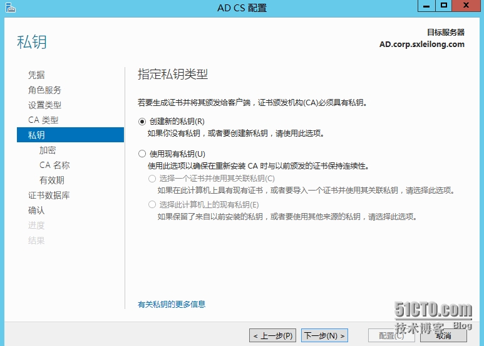Click the AD CS 配置 window title
Screen dimensions: 484x346
(242, 8)
